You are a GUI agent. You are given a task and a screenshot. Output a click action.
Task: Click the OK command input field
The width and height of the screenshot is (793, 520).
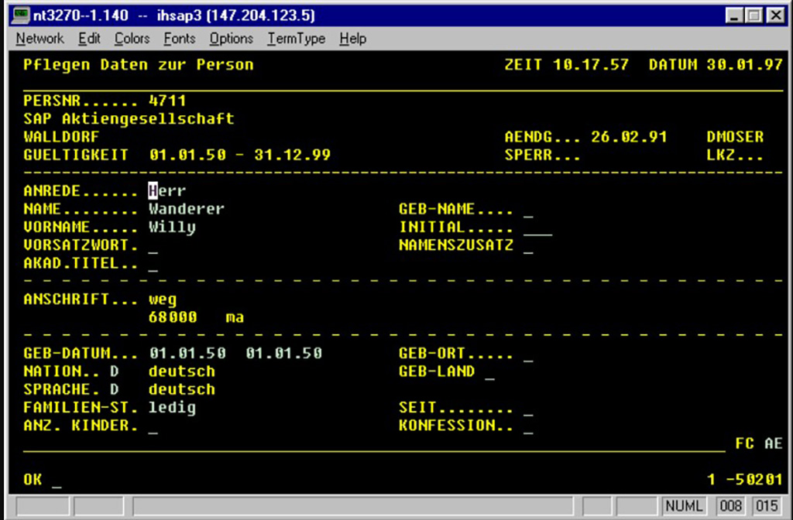pyautogui.click(x=56, y=481)
